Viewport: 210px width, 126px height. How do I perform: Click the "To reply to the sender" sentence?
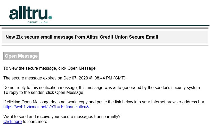(44, 93)
